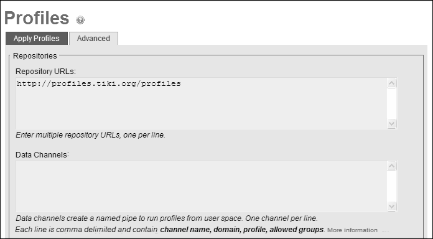Click the Repositories fieldset legend

[x=35, y=56]
